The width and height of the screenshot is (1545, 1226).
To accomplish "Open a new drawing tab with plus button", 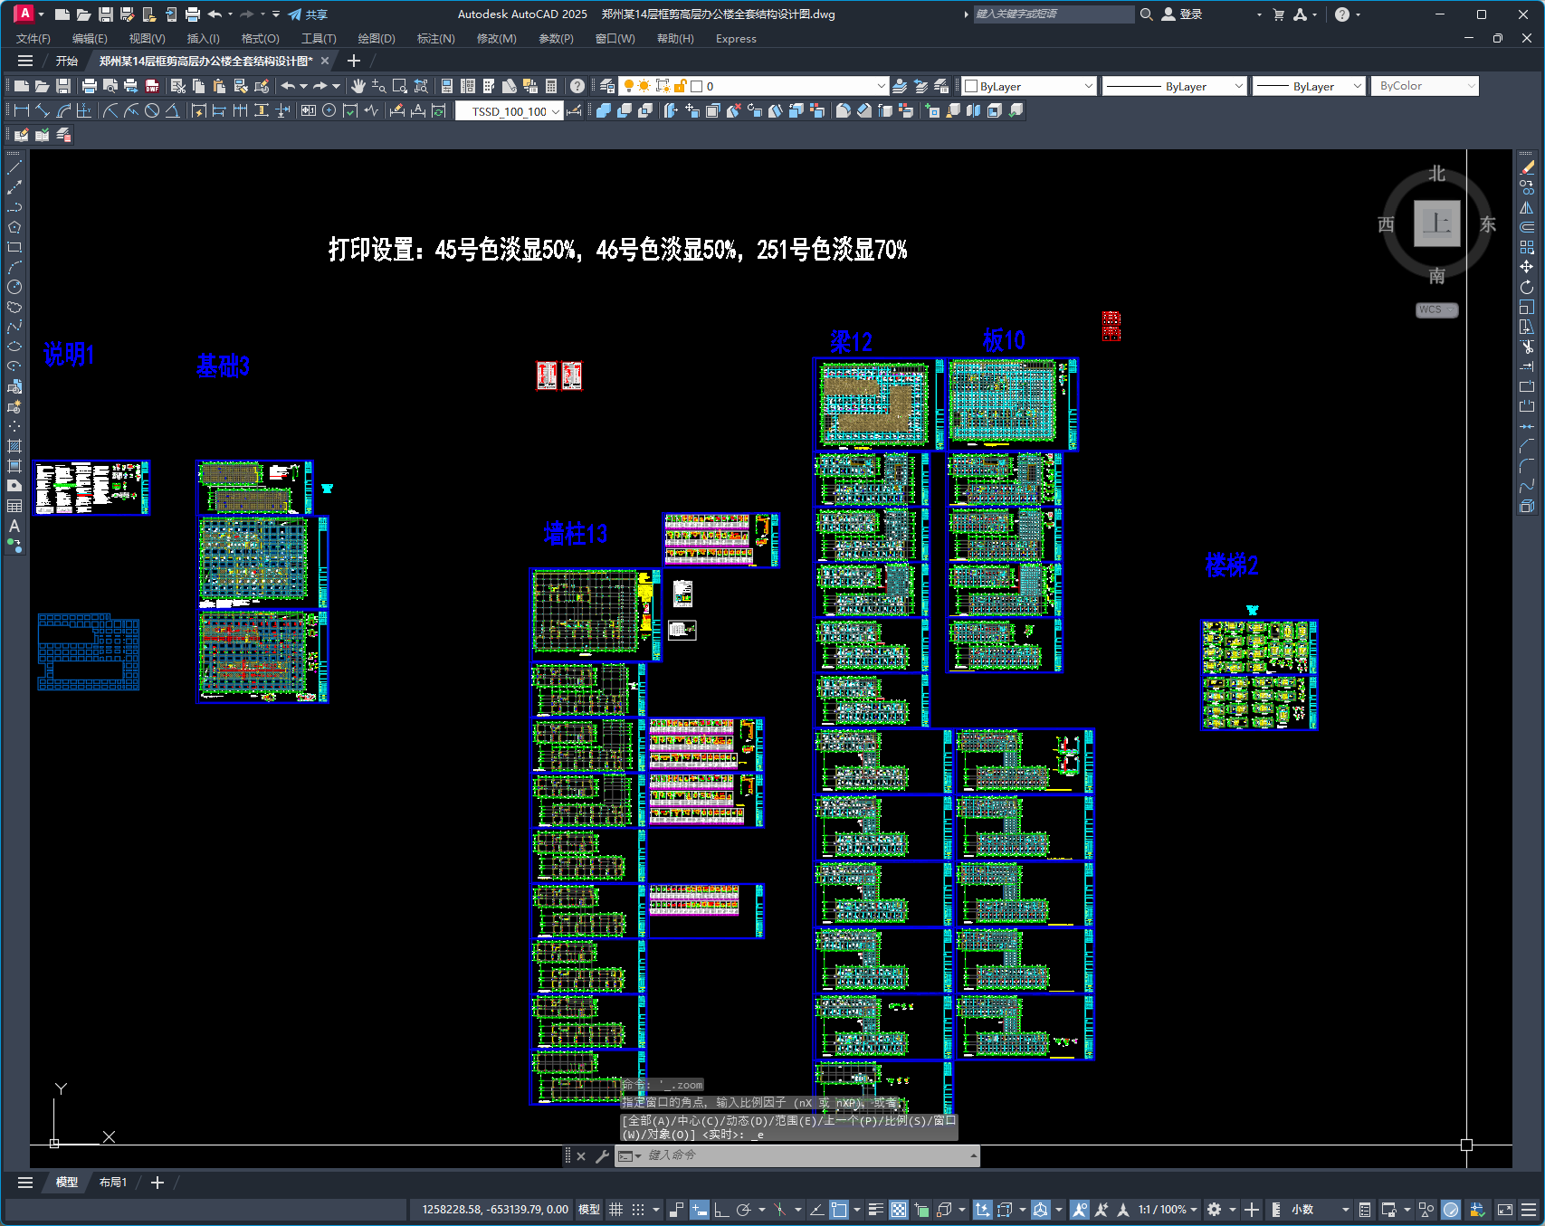I will (354, 61).
